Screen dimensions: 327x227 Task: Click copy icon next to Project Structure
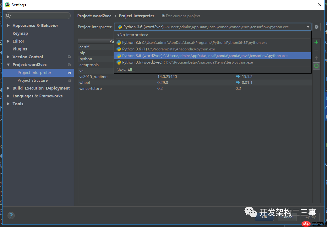tap(69, 80)
